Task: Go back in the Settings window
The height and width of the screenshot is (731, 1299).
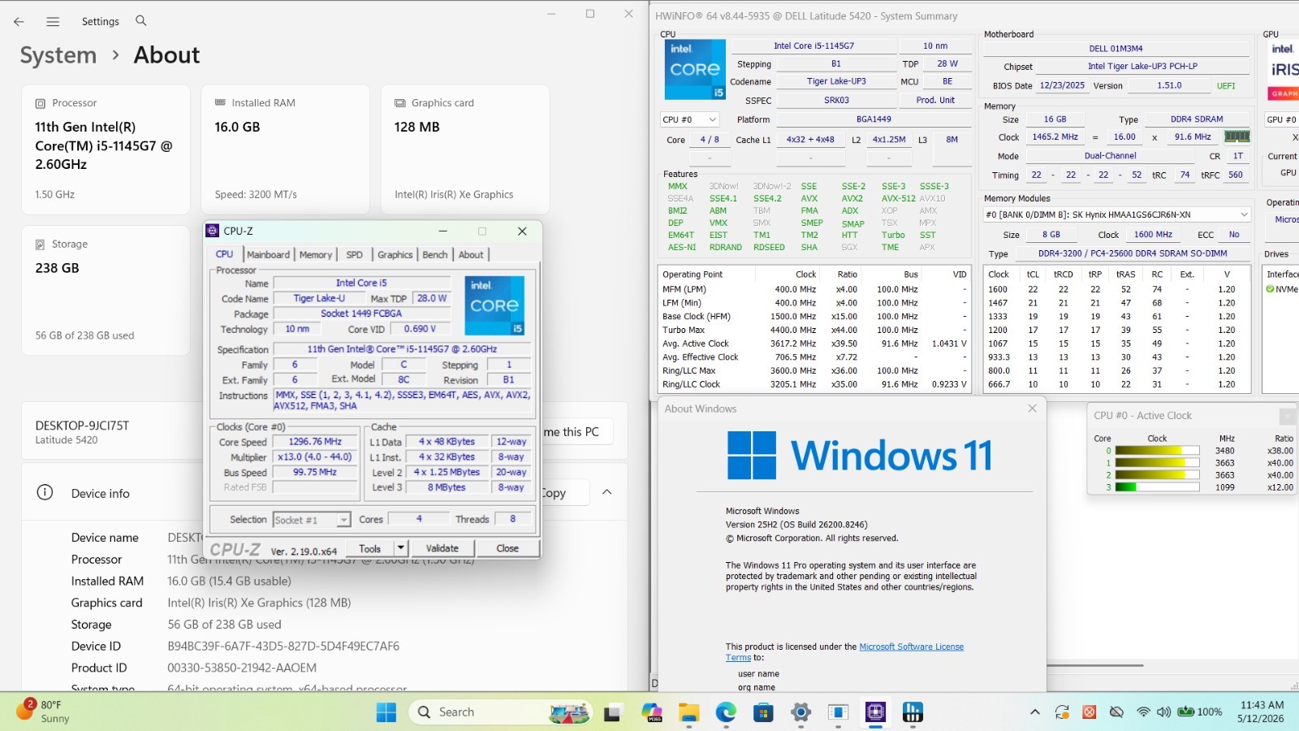Action: point(19,22)
